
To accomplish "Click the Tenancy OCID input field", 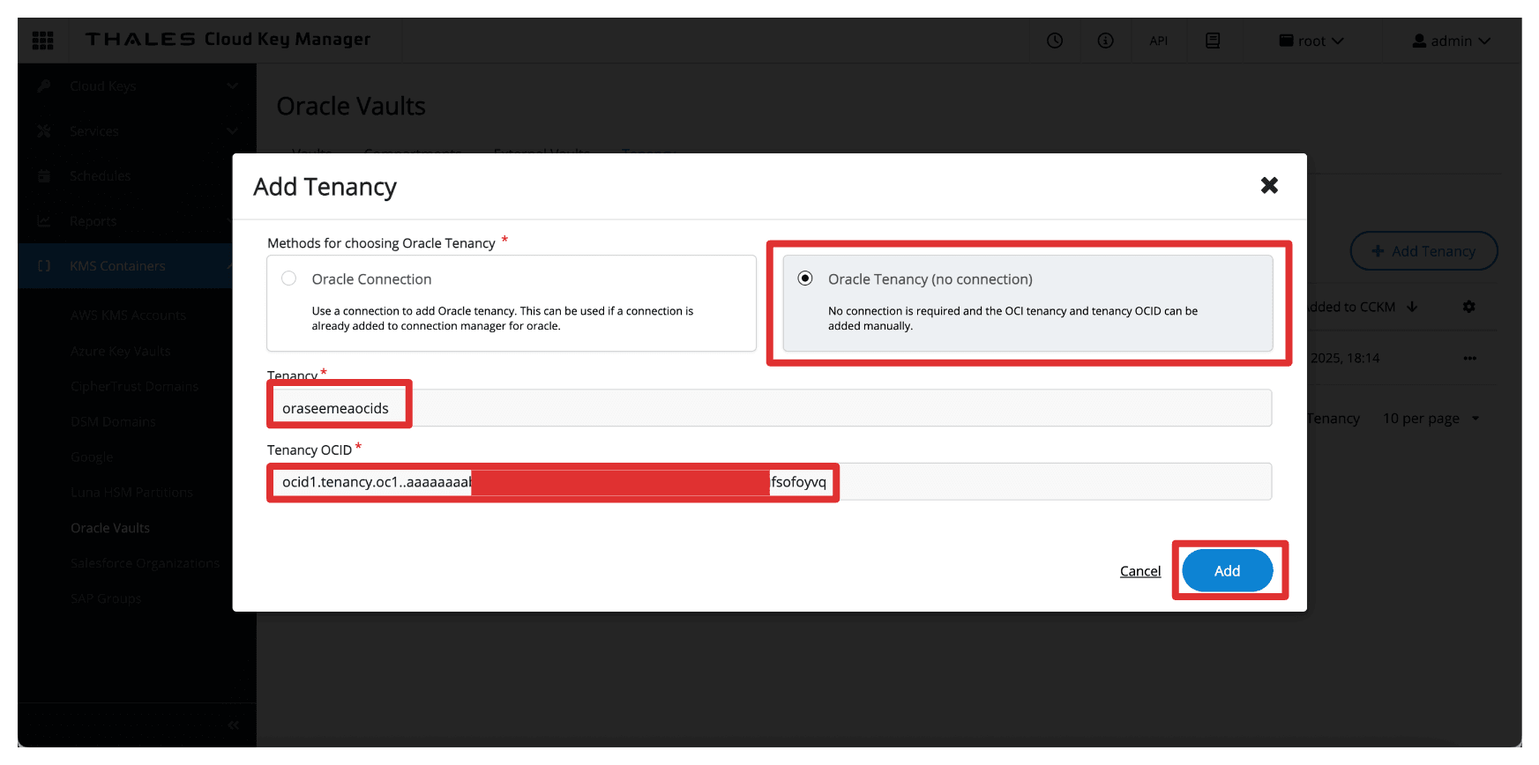I will (x=769, y=482).
